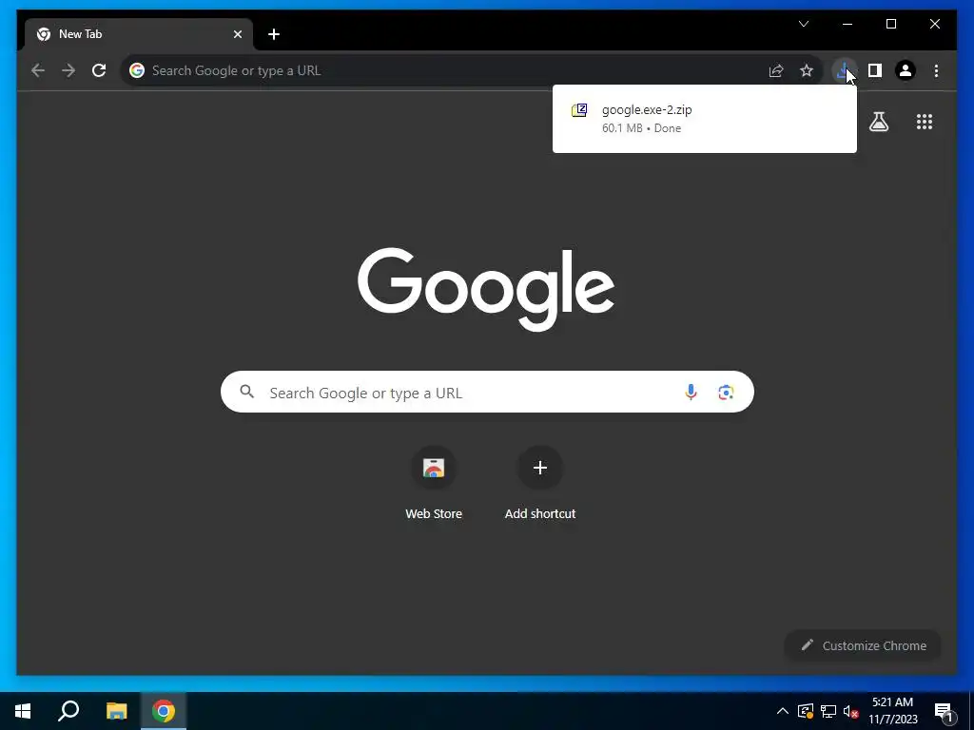
Task: Maximize the Chrome window
Action: 890,24
